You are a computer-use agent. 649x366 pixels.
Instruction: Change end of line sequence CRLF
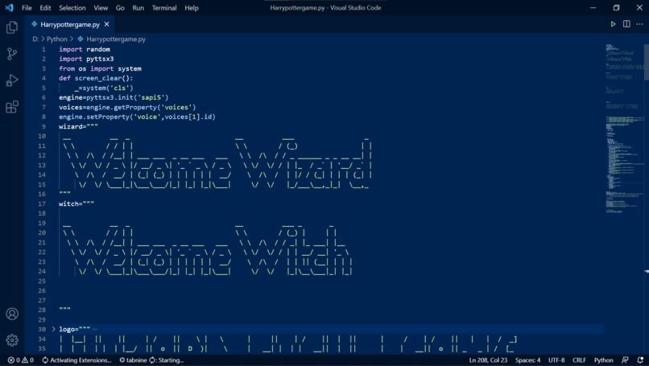579,360
